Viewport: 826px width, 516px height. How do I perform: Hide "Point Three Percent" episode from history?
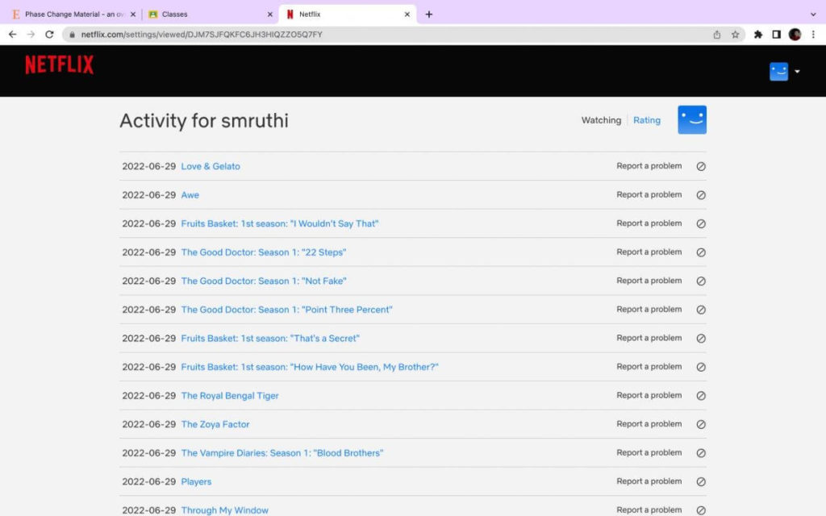pyautogui.click(x=701, y=310)
